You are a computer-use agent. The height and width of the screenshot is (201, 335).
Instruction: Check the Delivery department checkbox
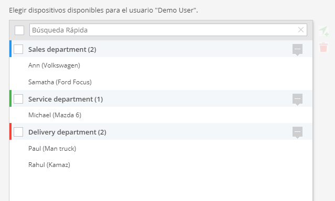(18, 132)
